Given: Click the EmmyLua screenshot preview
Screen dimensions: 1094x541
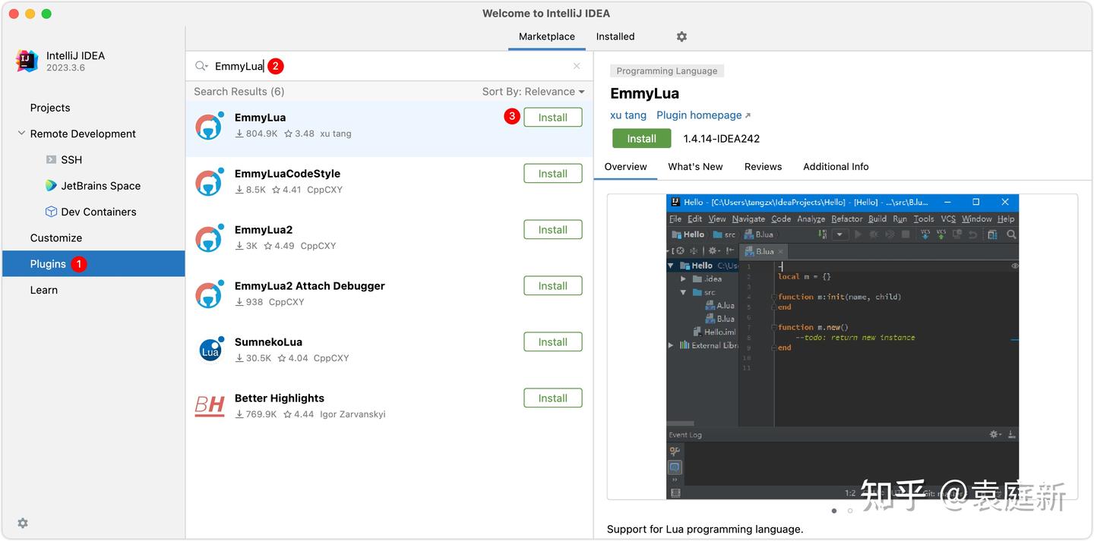Looking at the screenshot, I should [x=842, y=347].
